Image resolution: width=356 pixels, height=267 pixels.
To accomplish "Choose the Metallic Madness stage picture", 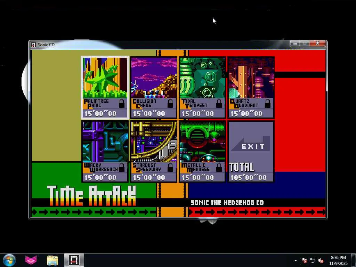I will pos(203,141).
